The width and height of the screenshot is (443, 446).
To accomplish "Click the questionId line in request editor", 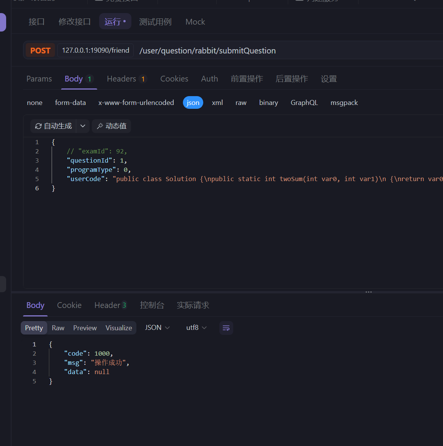I will [96, 160].
